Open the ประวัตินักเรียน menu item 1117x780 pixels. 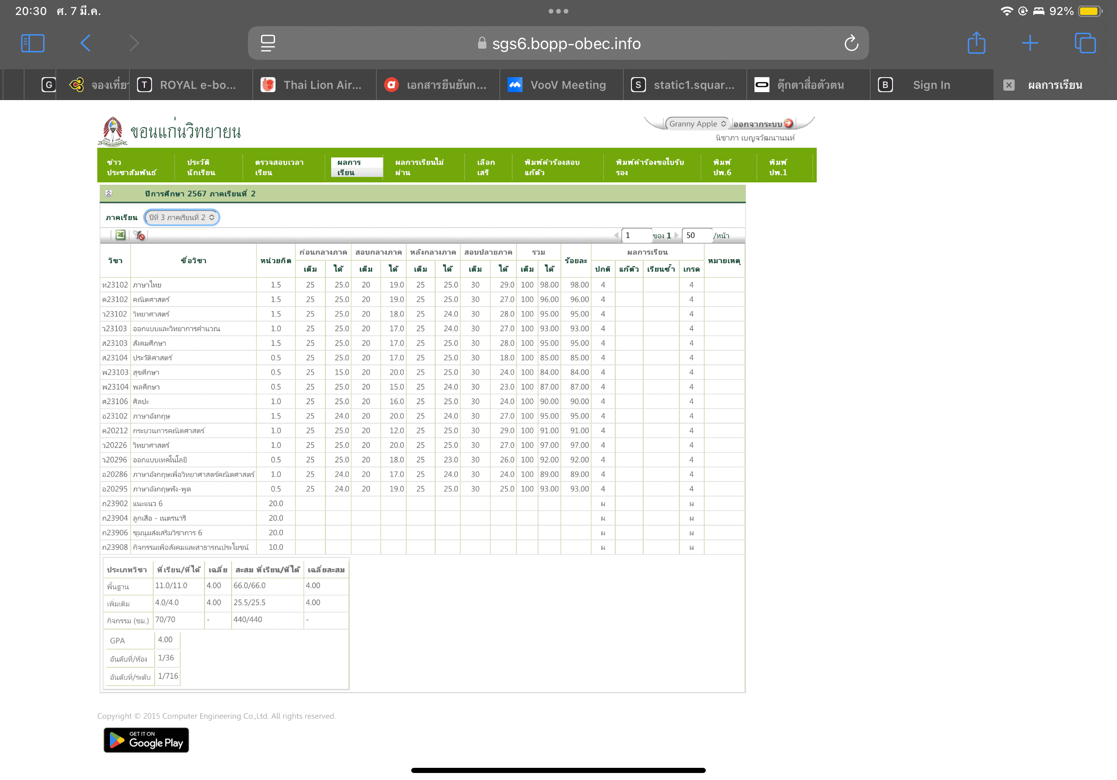pyautogui.click(x=201, y=167)
